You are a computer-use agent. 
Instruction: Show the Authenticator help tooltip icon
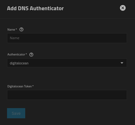[31, 55]
